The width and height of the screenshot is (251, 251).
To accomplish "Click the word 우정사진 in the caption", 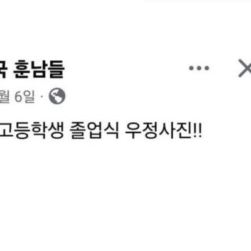I will (x=158, y=131).
